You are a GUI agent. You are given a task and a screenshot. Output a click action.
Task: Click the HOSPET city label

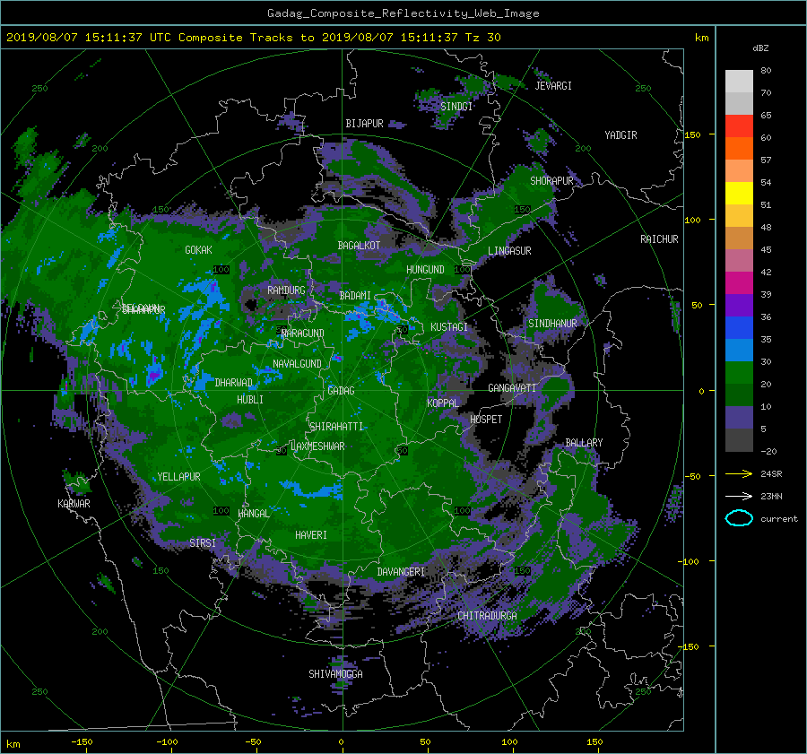pyautogui.click(x=486, y=420)
